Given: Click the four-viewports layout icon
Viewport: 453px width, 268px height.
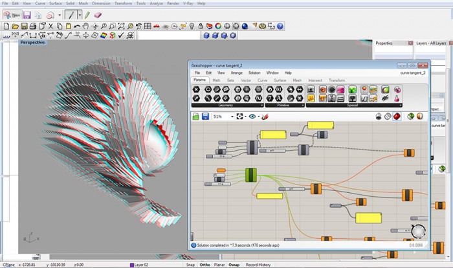Looking at the screenshot, I should (148, 27).
